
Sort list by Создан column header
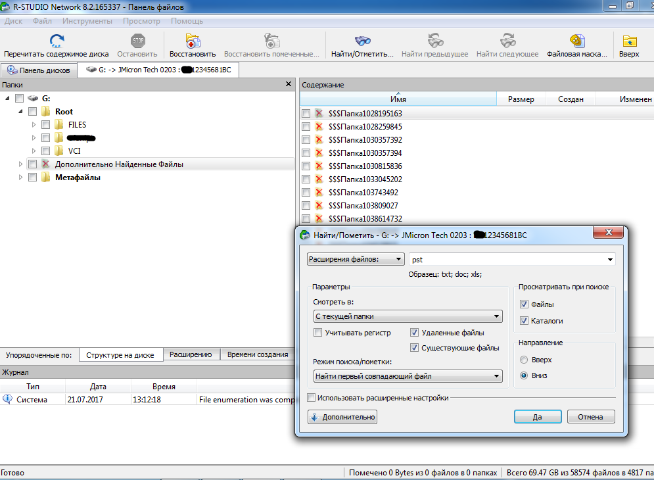tap(571, 99)
